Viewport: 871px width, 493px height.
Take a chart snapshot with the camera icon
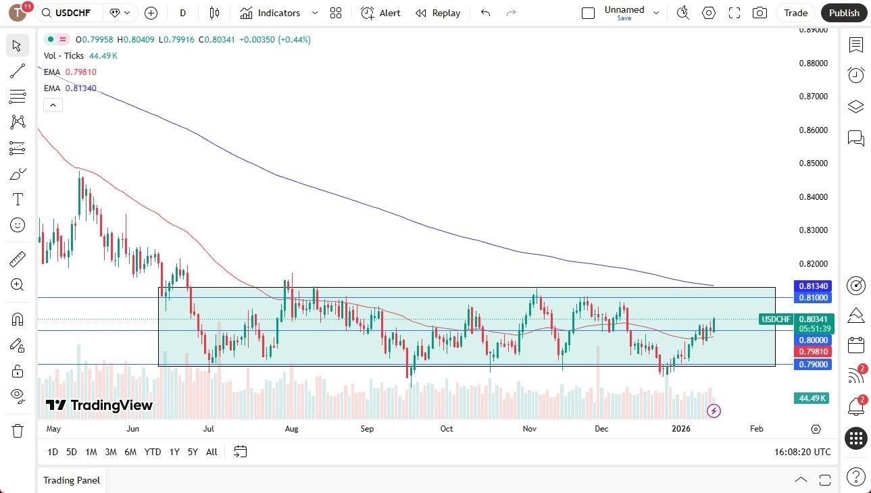(x=760, y=13)
